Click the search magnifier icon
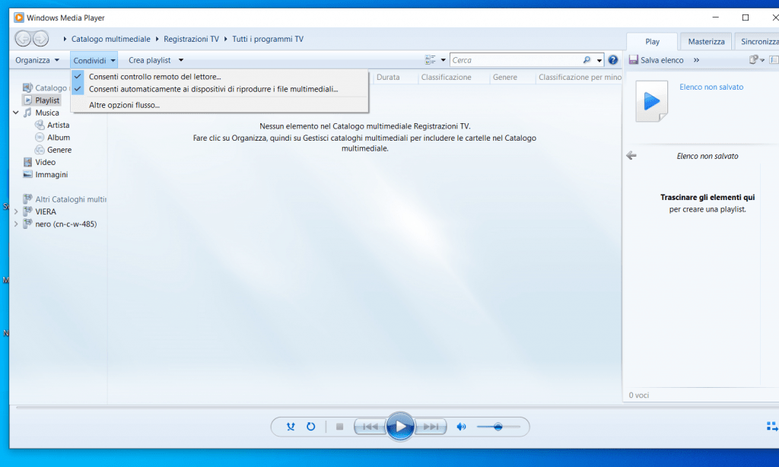Image resolution: width=779 pixels, height=467 pixels. (x=587, y=60)
